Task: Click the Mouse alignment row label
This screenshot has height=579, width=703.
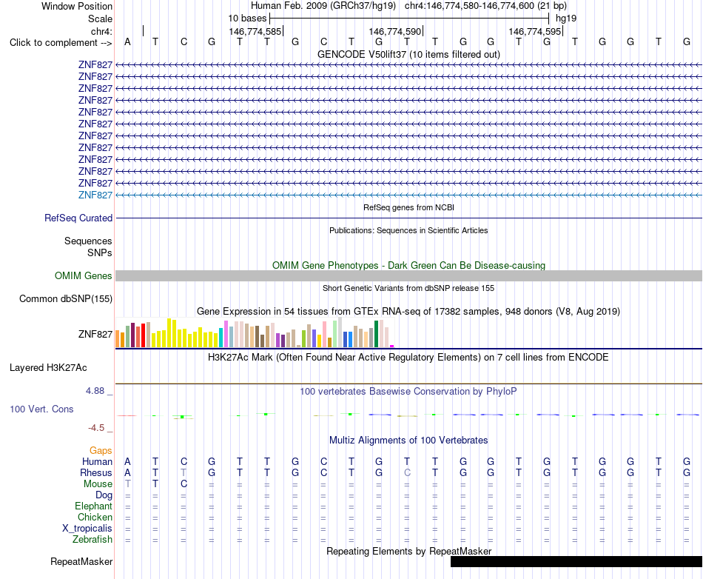Action: 98,484
